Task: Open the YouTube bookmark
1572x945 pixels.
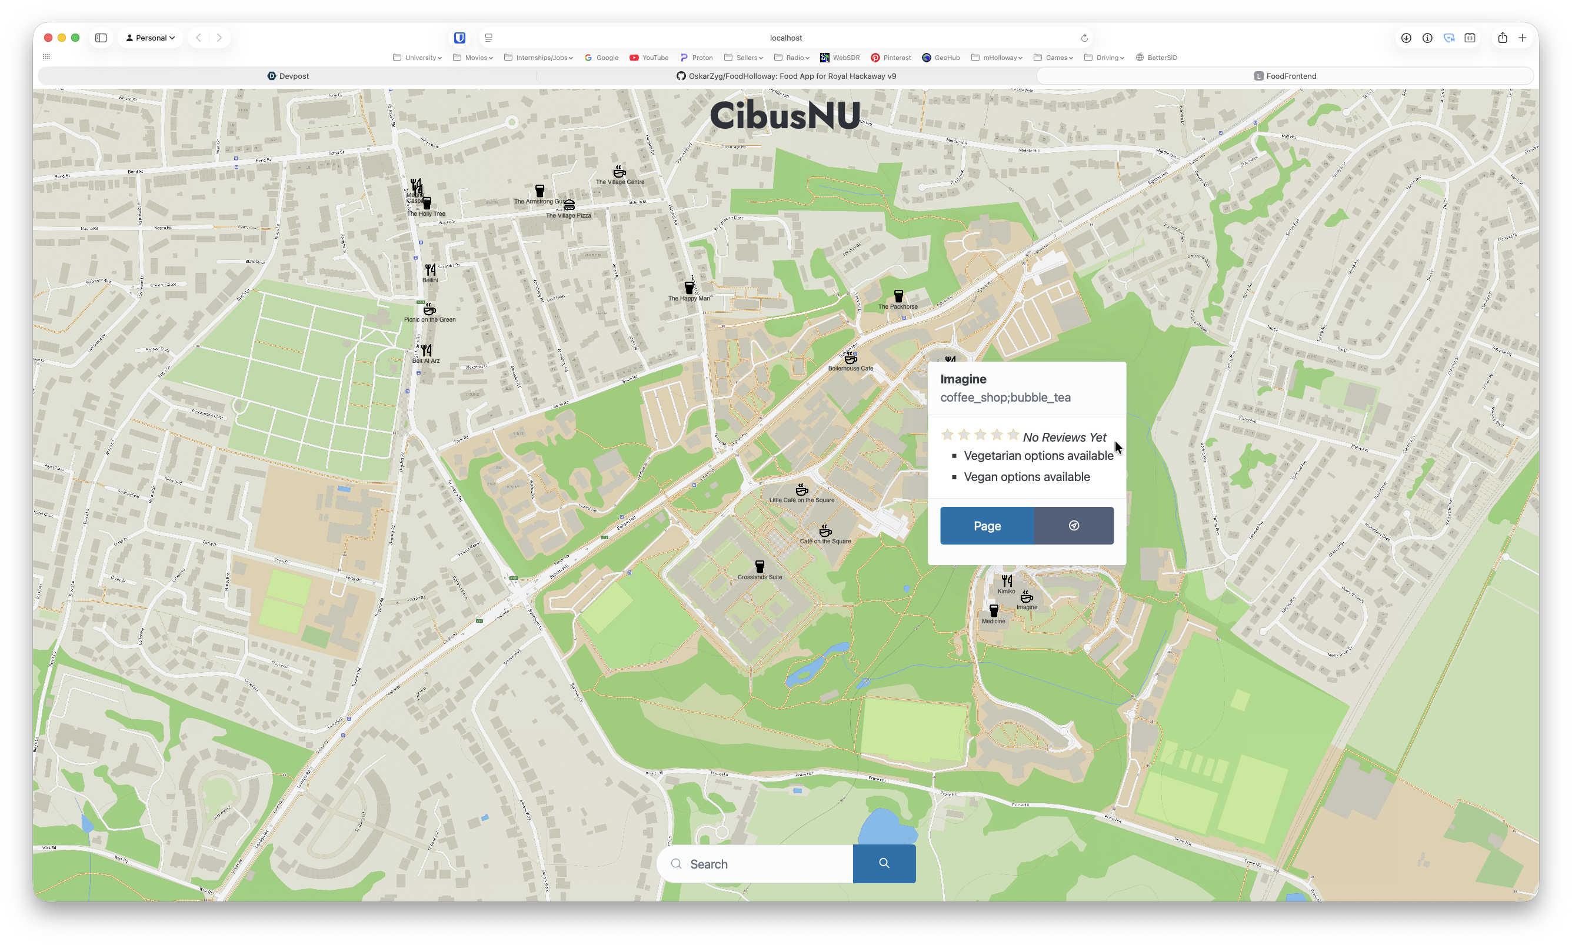Action: click(649, 57)
